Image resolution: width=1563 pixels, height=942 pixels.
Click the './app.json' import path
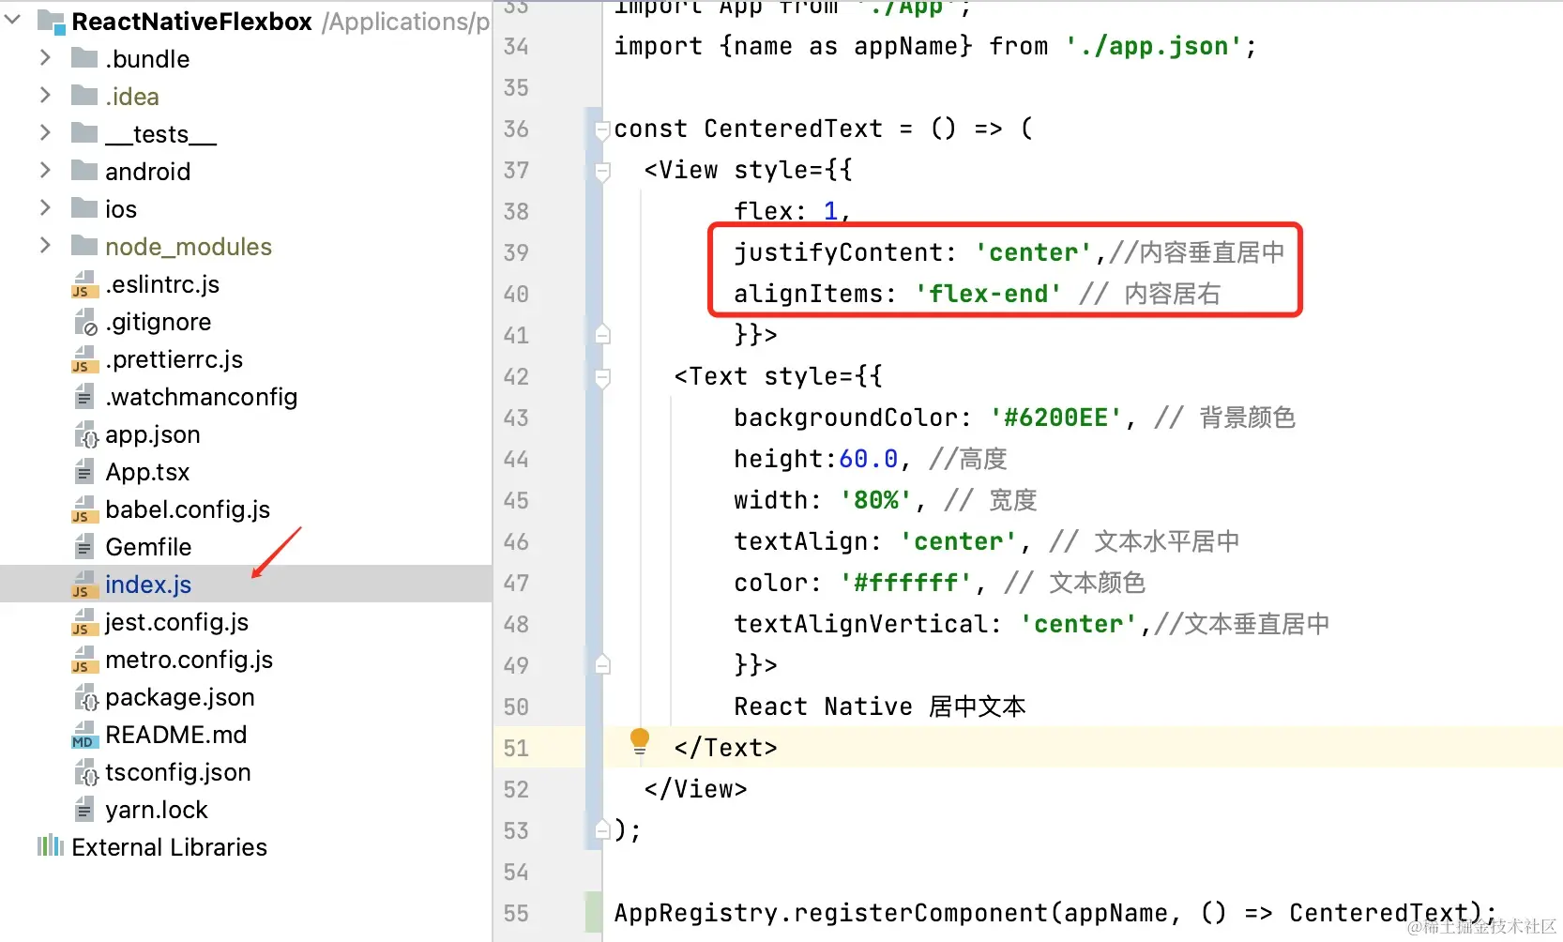pyautogui.click(x=1154, y=46)
